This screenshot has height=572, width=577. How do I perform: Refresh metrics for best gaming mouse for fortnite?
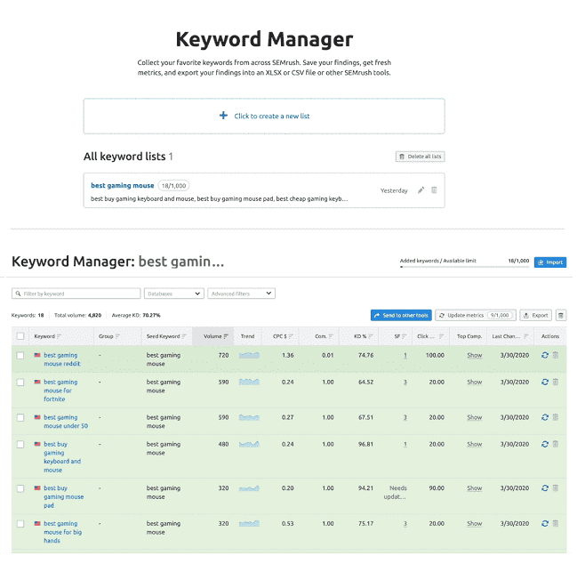pyautogui.click(x=545, y=382)
